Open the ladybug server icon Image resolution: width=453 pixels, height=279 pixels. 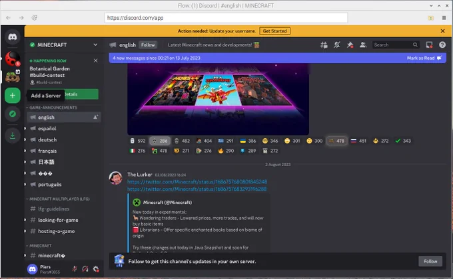(13, 58)
